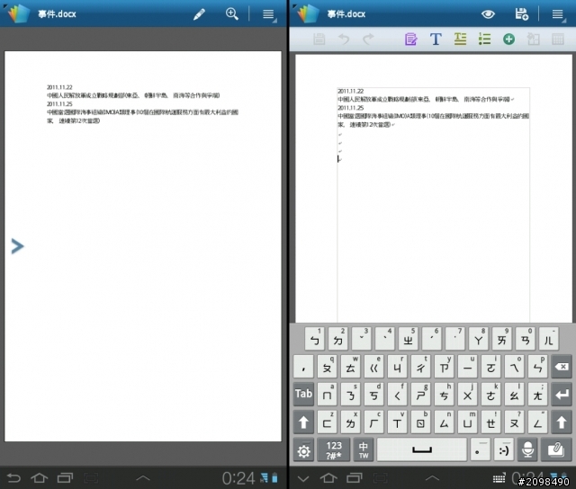Tap the enter key on keyboard
Image resolution: width=576 pixels, height=489 pixels.
coord(562,395)
